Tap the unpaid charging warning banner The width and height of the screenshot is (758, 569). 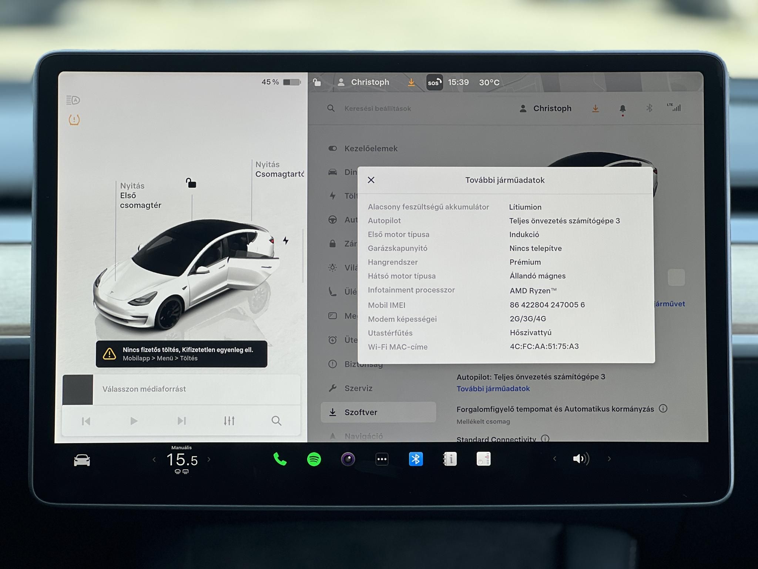pos(181,354)
